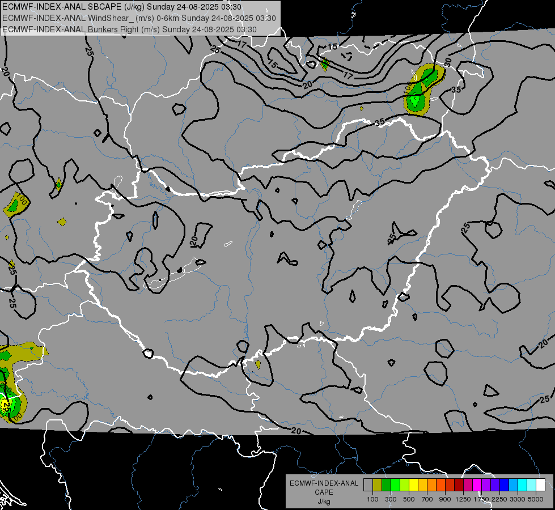Click the legend value 1250
This screenshot has height=510, width=555.
[463, 499]
